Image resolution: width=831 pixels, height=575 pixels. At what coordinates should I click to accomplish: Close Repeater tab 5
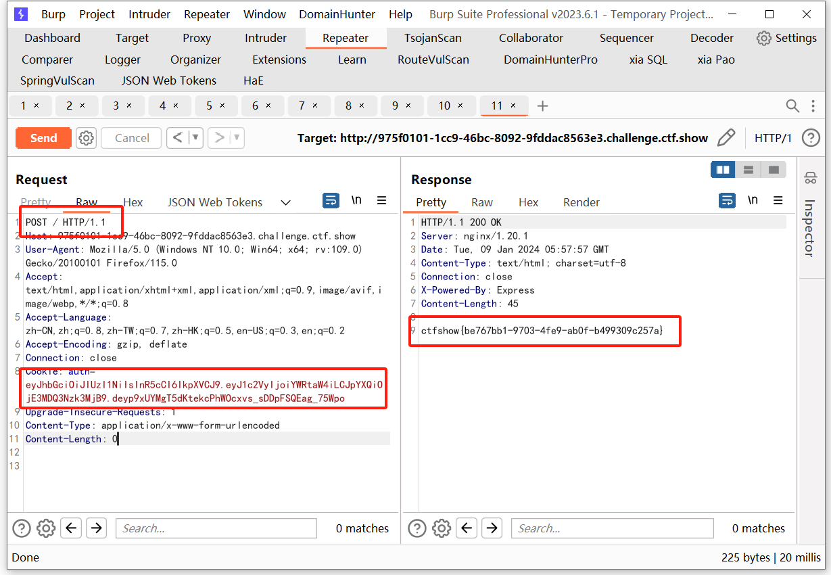[x=222, y=106]
